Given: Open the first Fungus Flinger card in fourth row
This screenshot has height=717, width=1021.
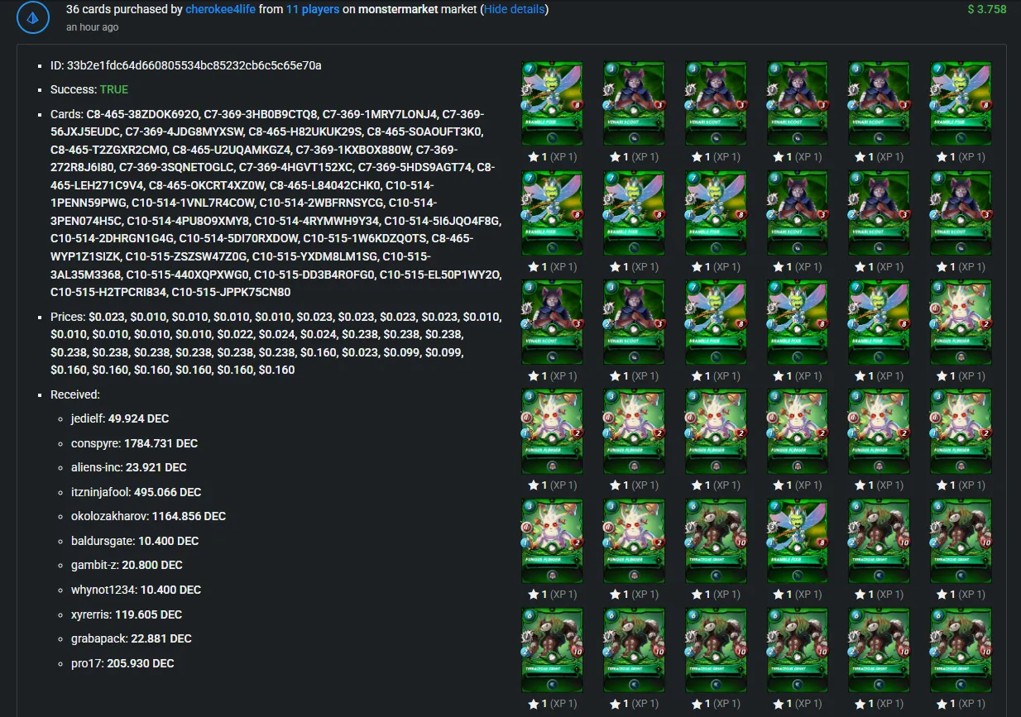Looking at the screenshot, I should [x=552, y=432].
